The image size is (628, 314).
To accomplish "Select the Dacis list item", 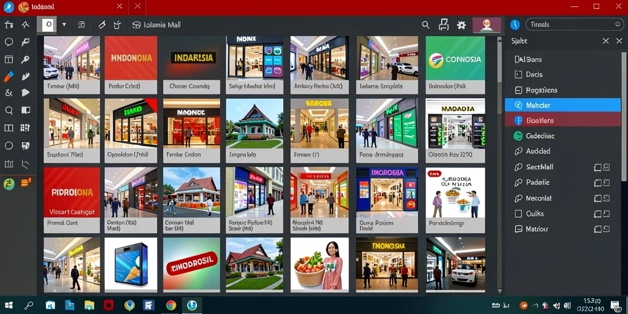I will point(563,74).
